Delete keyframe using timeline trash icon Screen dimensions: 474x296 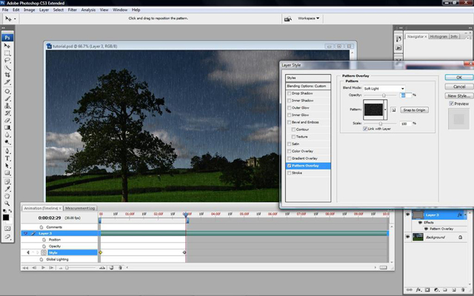120,268
